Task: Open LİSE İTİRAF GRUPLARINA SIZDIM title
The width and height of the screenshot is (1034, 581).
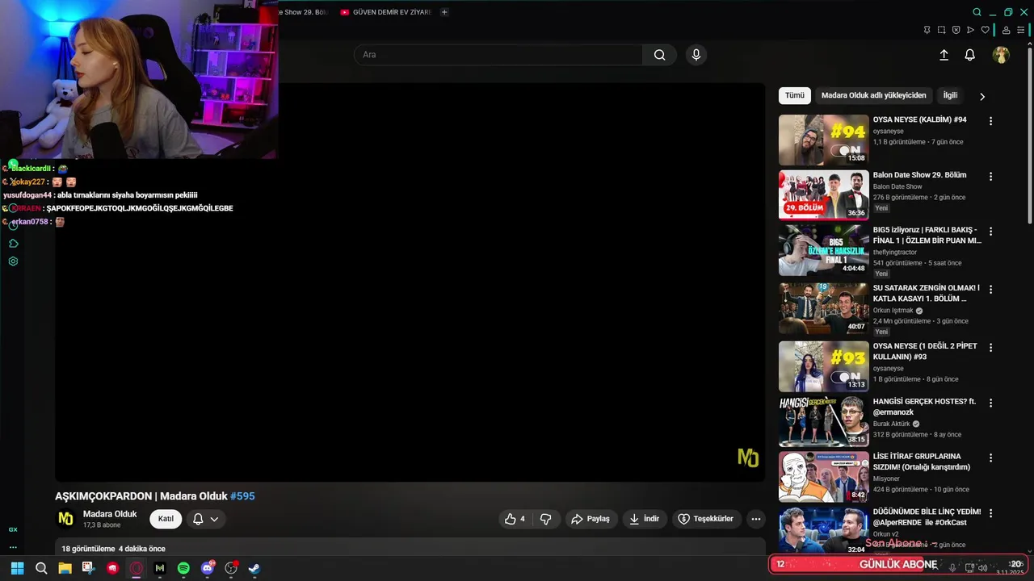Action: pyautogui.click(x=922, y=462)
